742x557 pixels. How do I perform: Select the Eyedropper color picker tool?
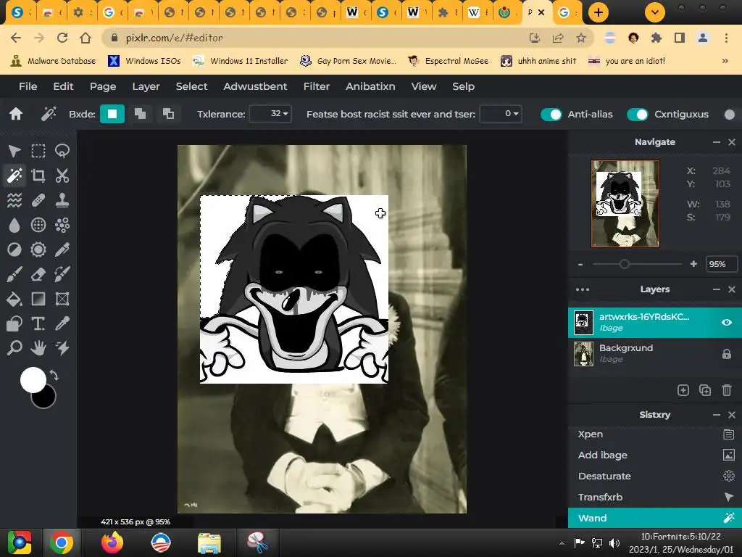62,323
